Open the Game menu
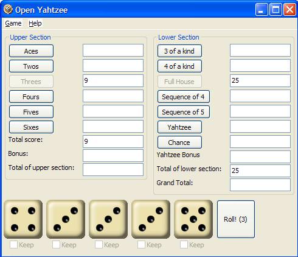 (13, 23)
